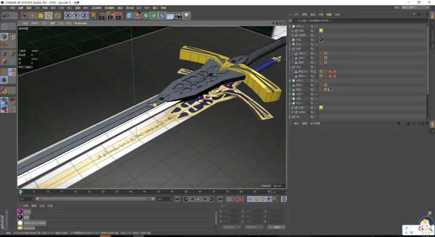
Task: Switch to Model mode cube icon
Action: (4, 37)
